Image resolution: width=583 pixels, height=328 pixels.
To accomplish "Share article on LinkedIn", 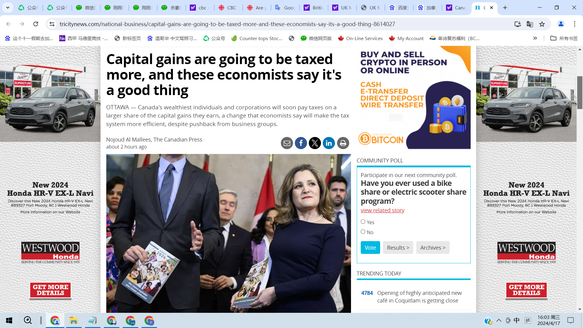I will [x=329, y=143].
